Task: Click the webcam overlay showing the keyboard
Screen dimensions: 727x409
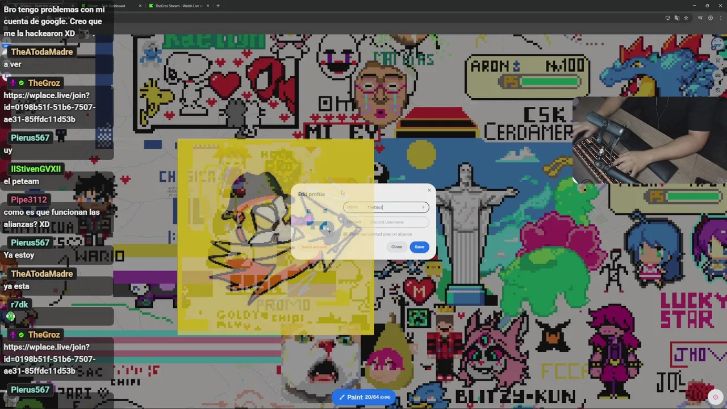Action: (x=649, y=140)
